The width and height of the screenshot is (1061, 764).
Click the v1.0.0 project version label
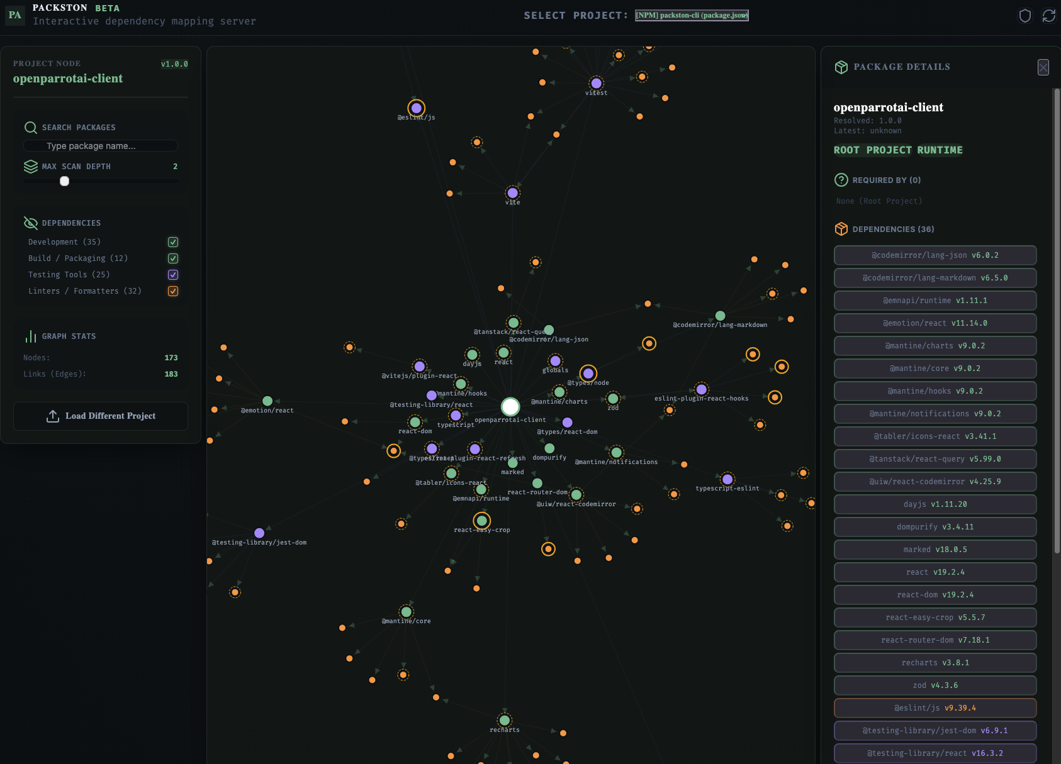click(x=174, y=64)
